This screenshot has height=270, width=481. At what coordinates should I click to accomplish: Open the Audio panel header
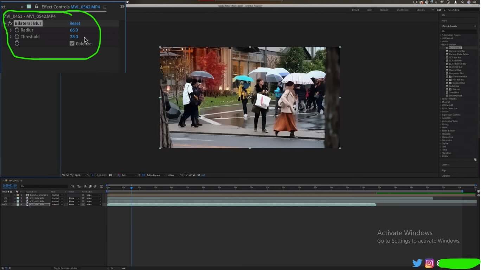[x=444, y=21]
